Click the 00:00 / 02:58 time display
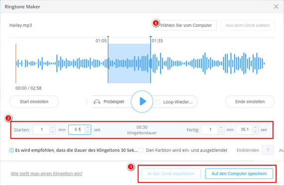This screenshot has width=284, height=186. pos(28,88)
